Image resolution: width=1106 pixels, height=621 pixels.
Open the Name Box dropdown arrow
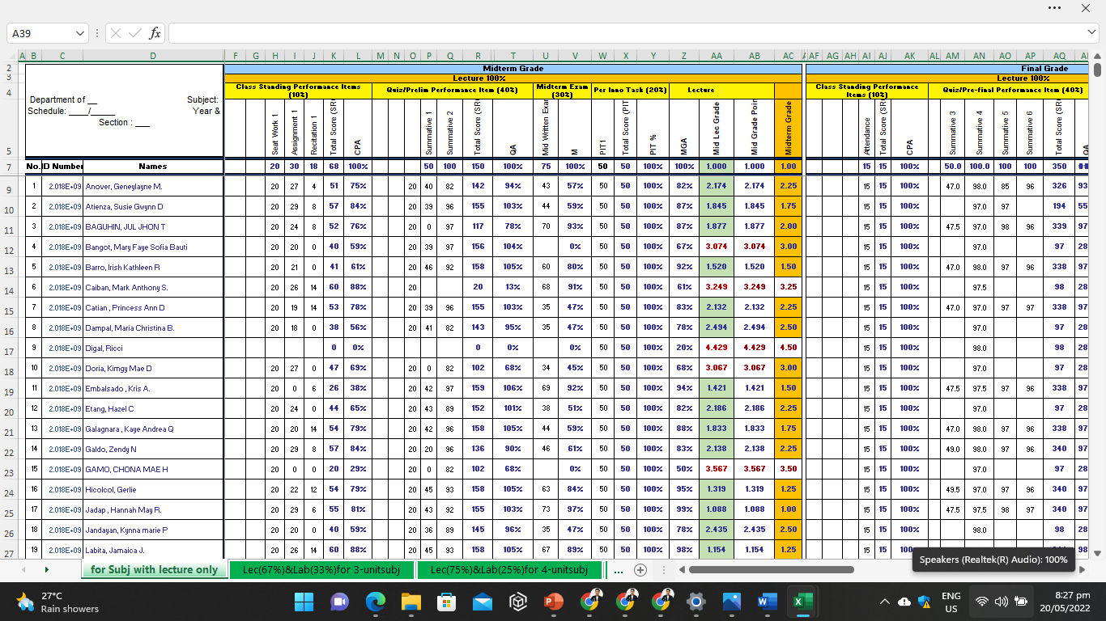click(x=79, y=34)
